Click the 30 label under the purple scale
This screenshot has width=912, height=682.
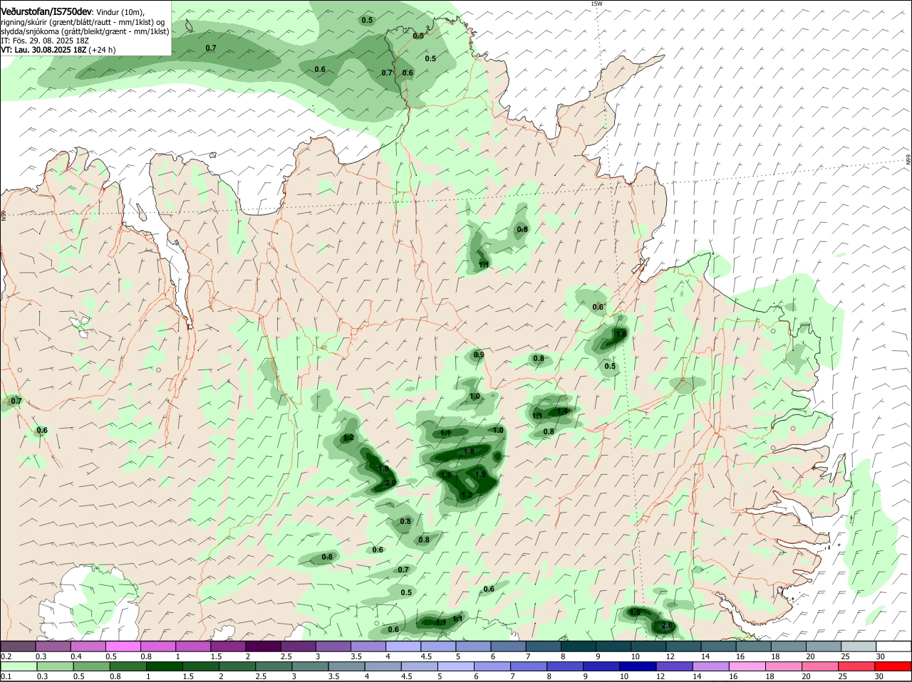pyautogui.click(x=881, y=656)
